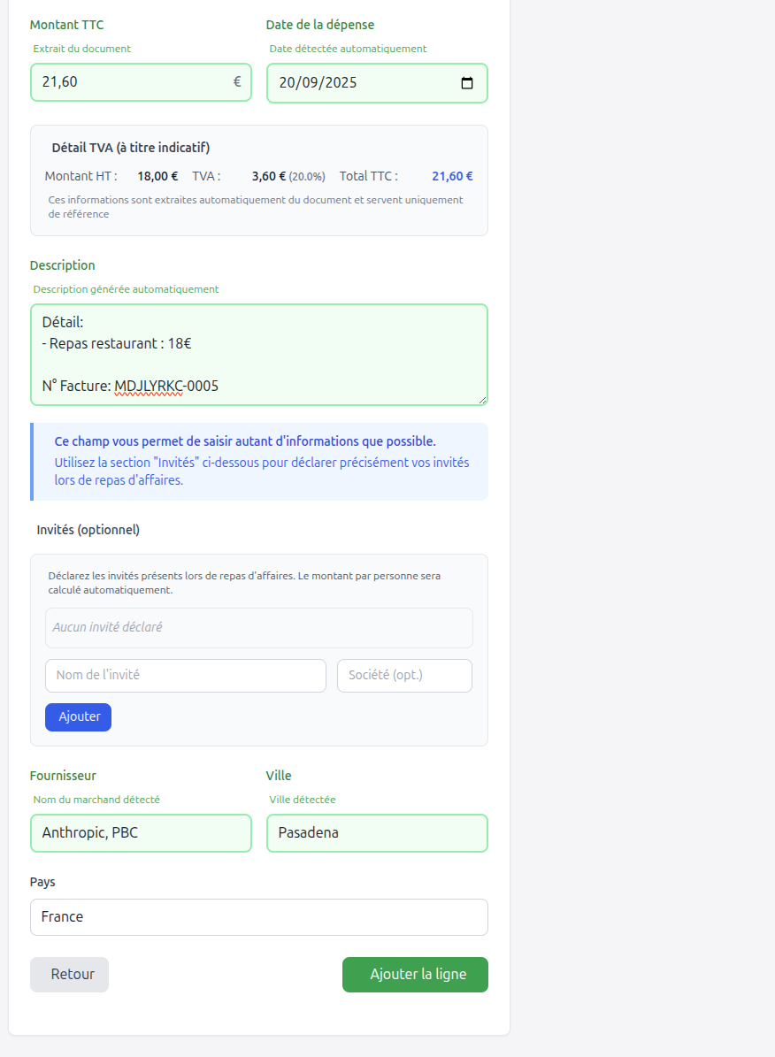Viewport: 775px width, 1057px height.
Task: Click the blue Total TTC amount
Action: point(452,176)
